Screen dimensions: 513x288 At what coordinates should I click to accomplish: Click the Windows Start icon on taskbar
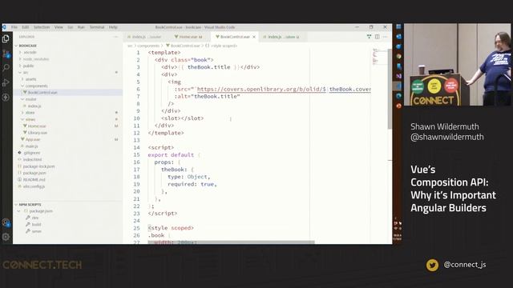[x=398, y=26]
